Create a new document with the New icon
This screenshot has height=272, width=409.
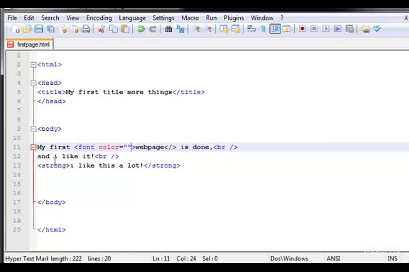tap(16, 29)
